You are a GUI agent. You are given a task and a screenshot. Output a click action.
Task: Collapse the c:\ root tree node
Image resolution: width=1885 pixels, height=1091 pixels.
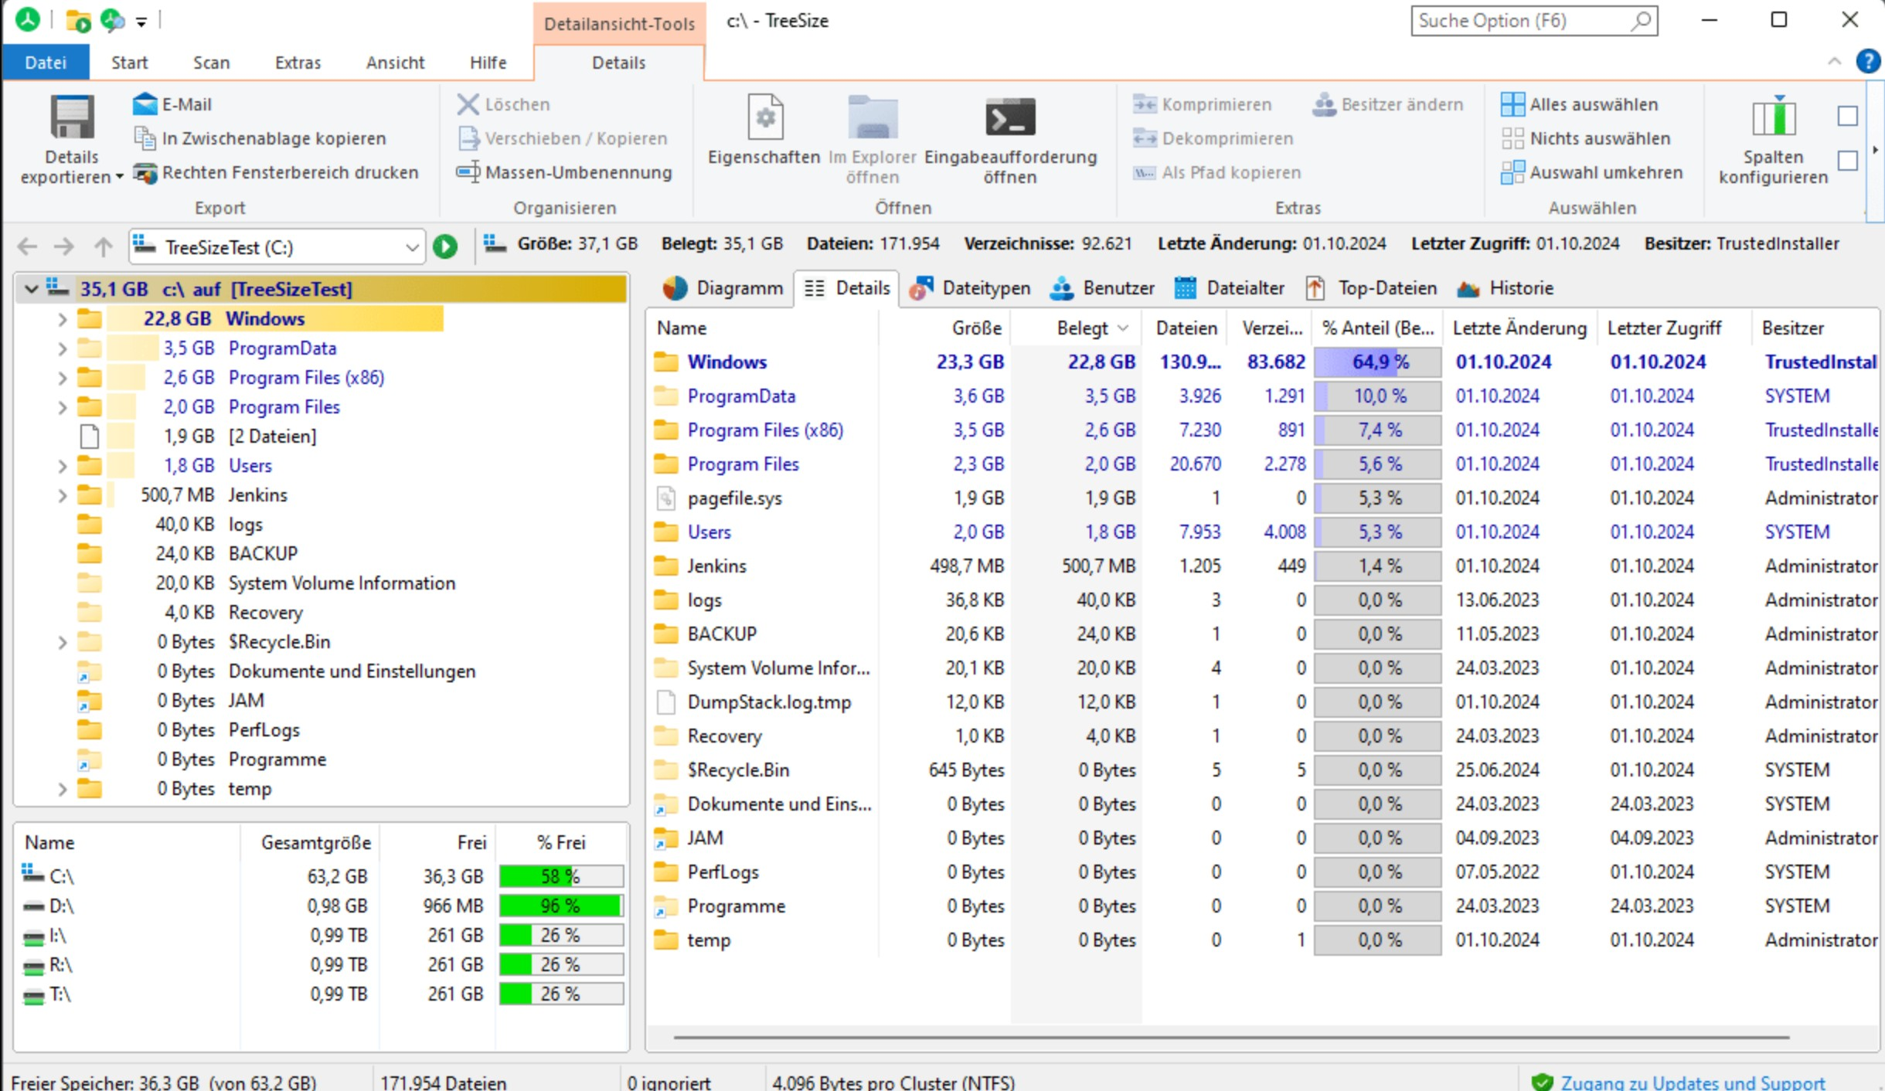(x=31, y=289)
